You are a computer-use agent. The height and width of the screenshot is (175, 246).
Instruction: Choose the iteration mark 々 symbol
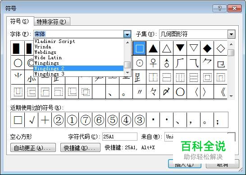(153, 92)
